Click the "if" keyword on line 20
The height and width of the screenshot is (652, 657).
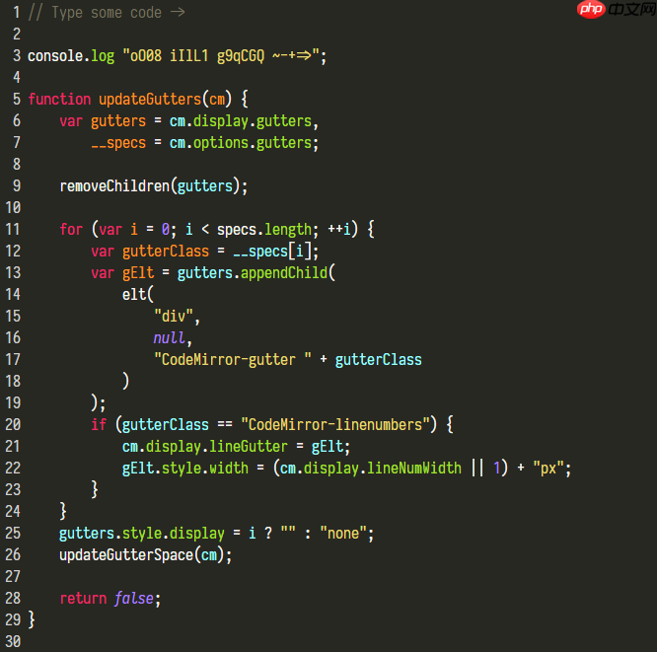[x=99, y=425]
